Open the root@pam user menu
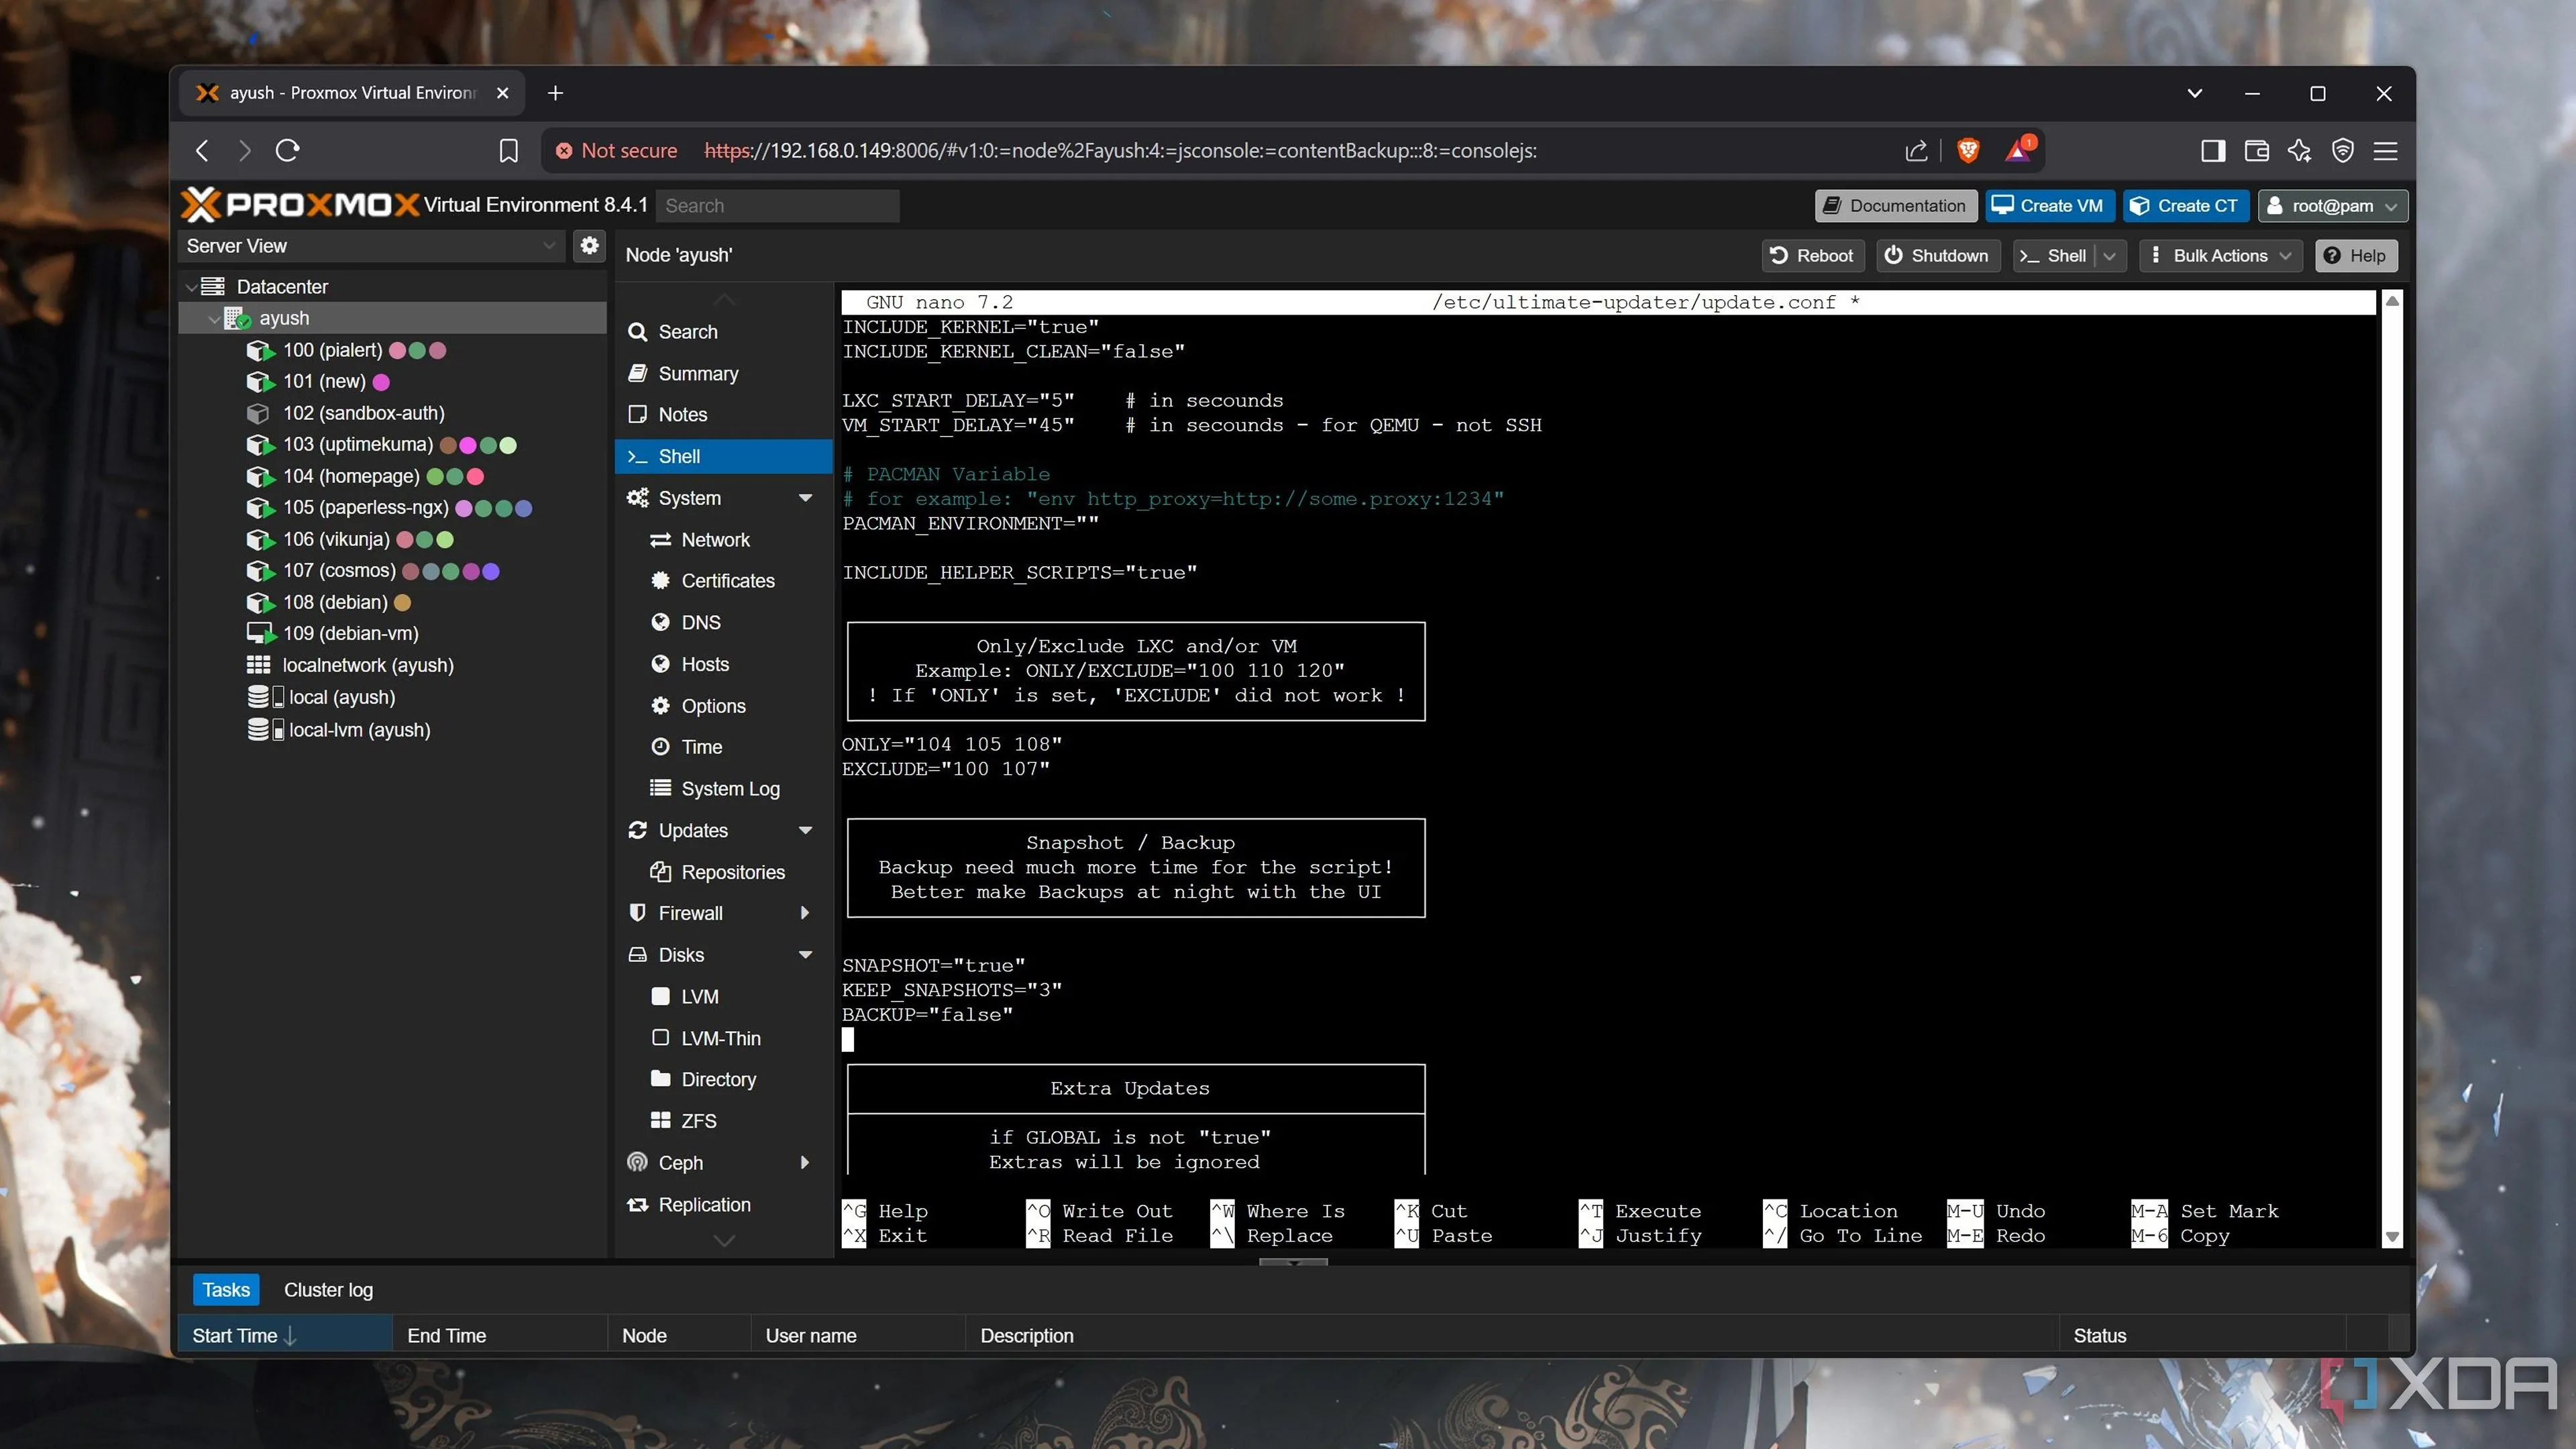2576x1449 pixels. click(2332, 206)
